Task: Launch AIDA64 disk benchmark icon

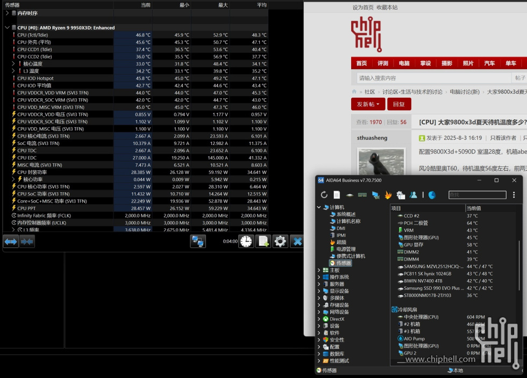Action: (350, 195)
